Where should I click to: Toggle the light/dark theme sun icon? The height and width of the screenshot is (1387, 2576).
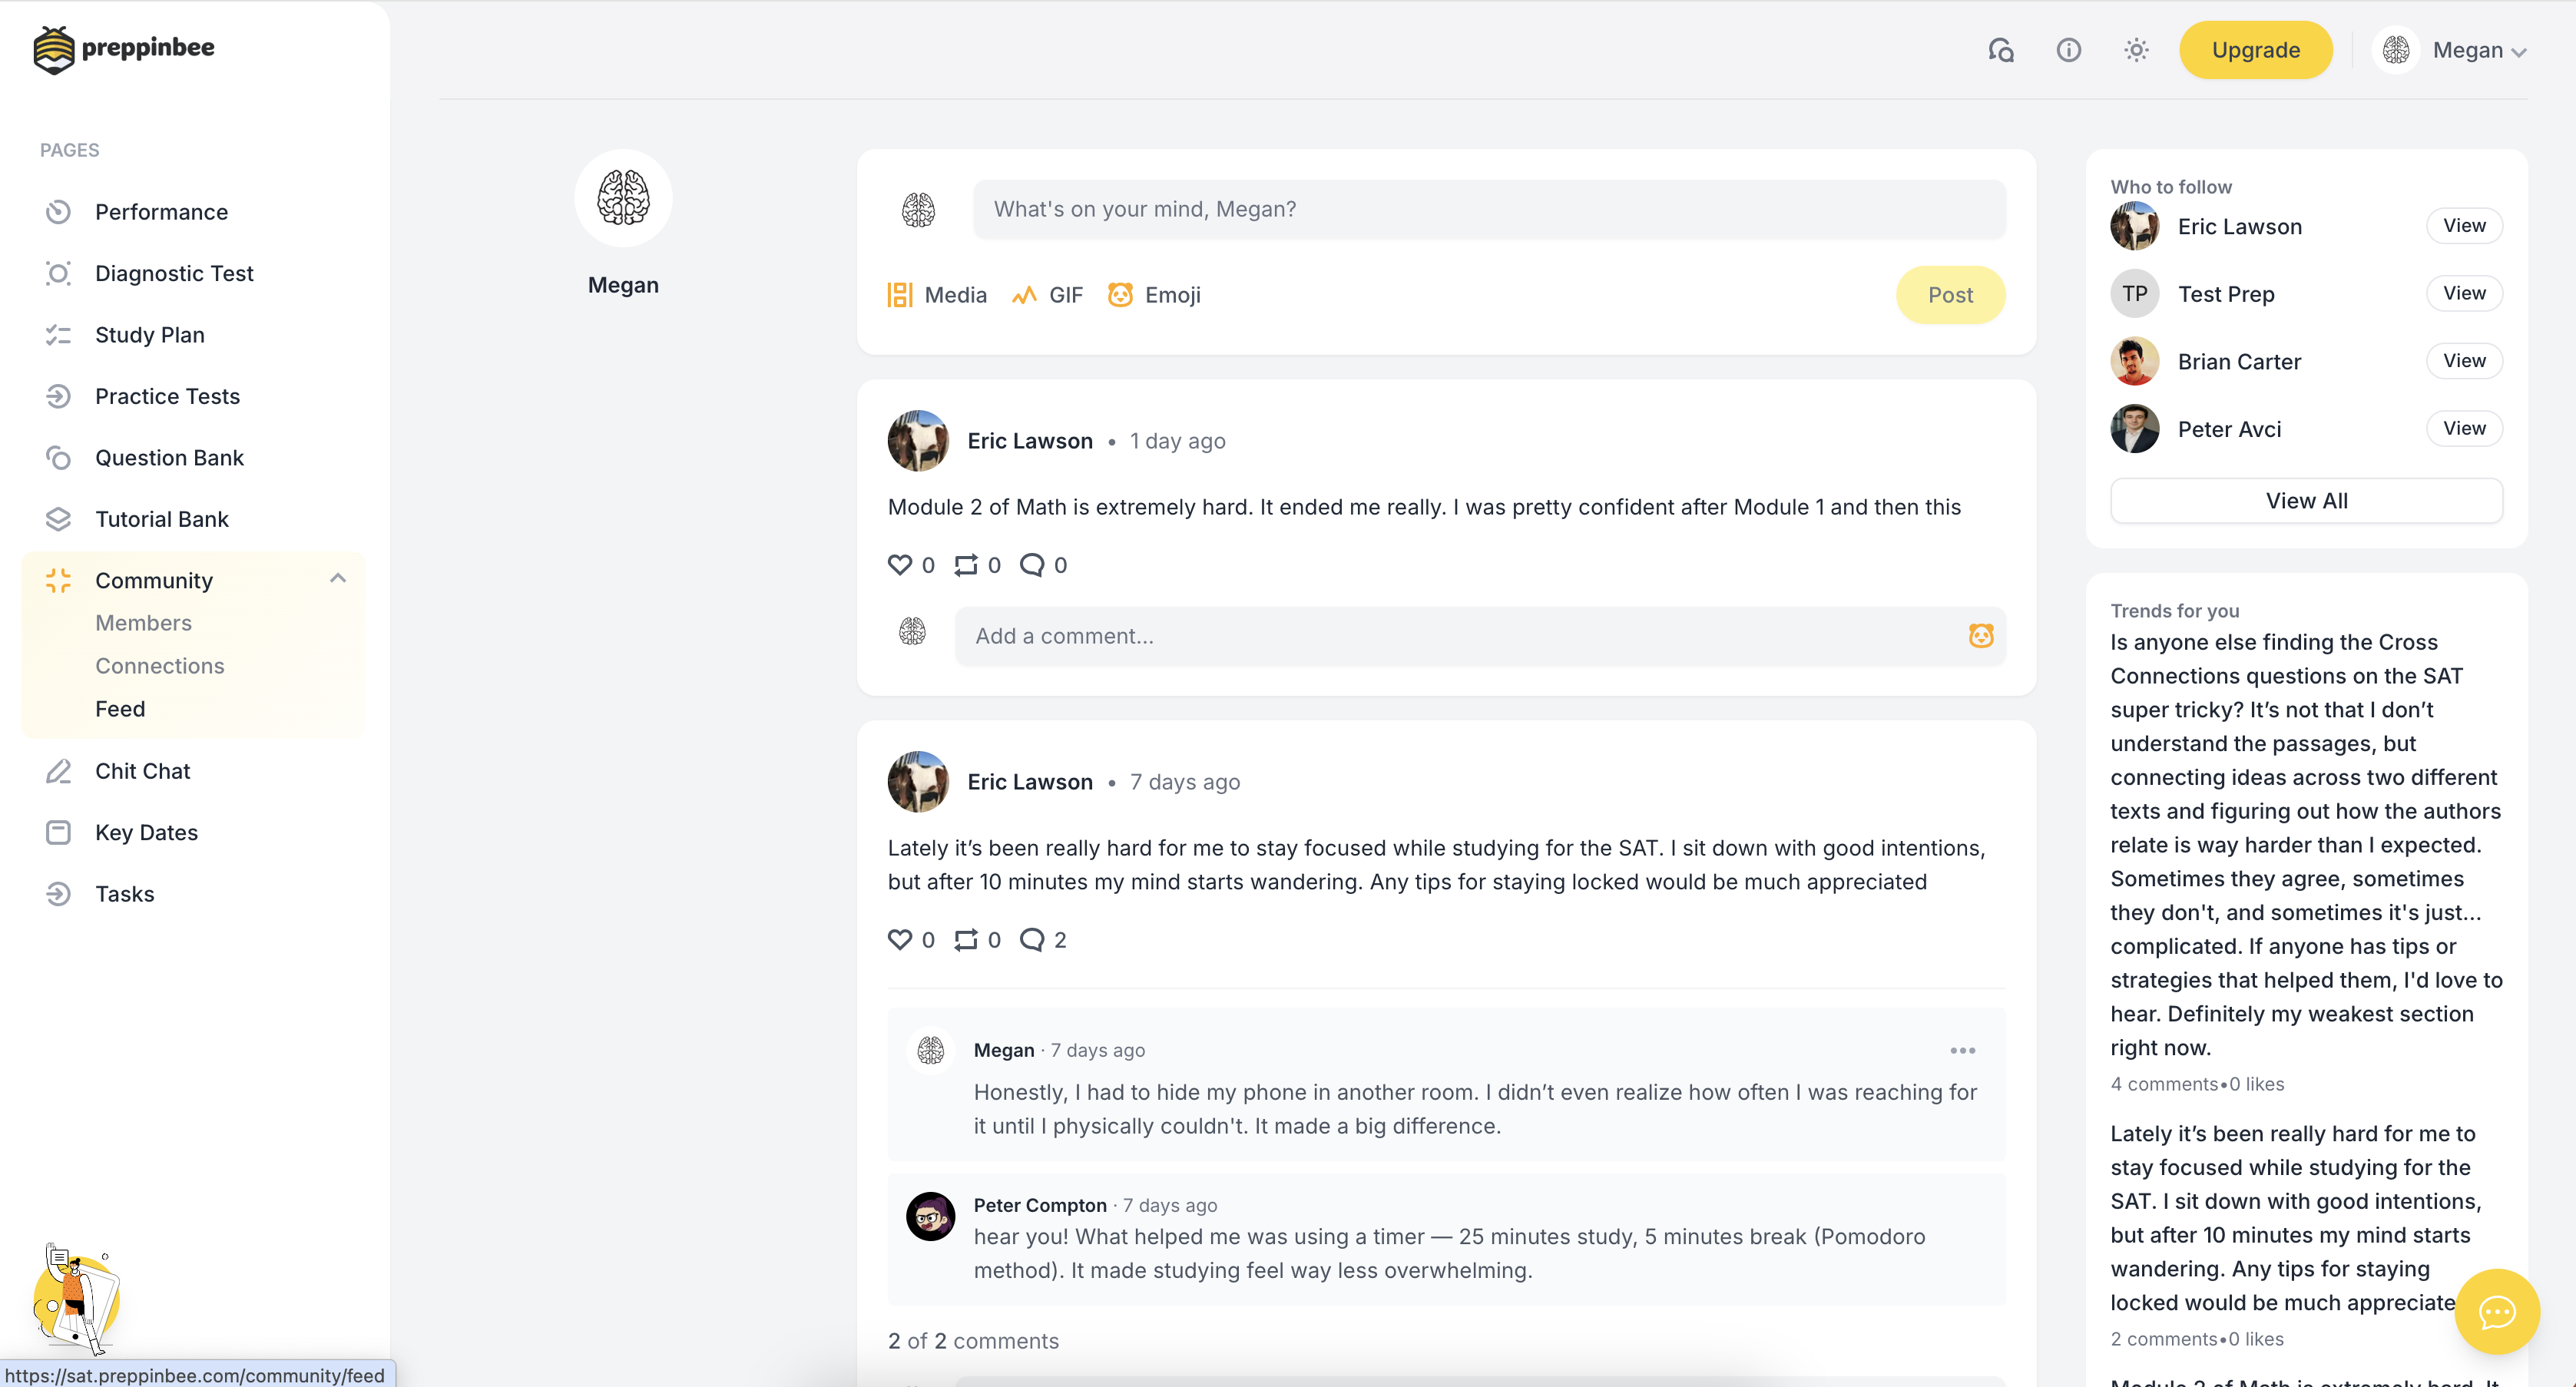click(x=2136, y=50)
